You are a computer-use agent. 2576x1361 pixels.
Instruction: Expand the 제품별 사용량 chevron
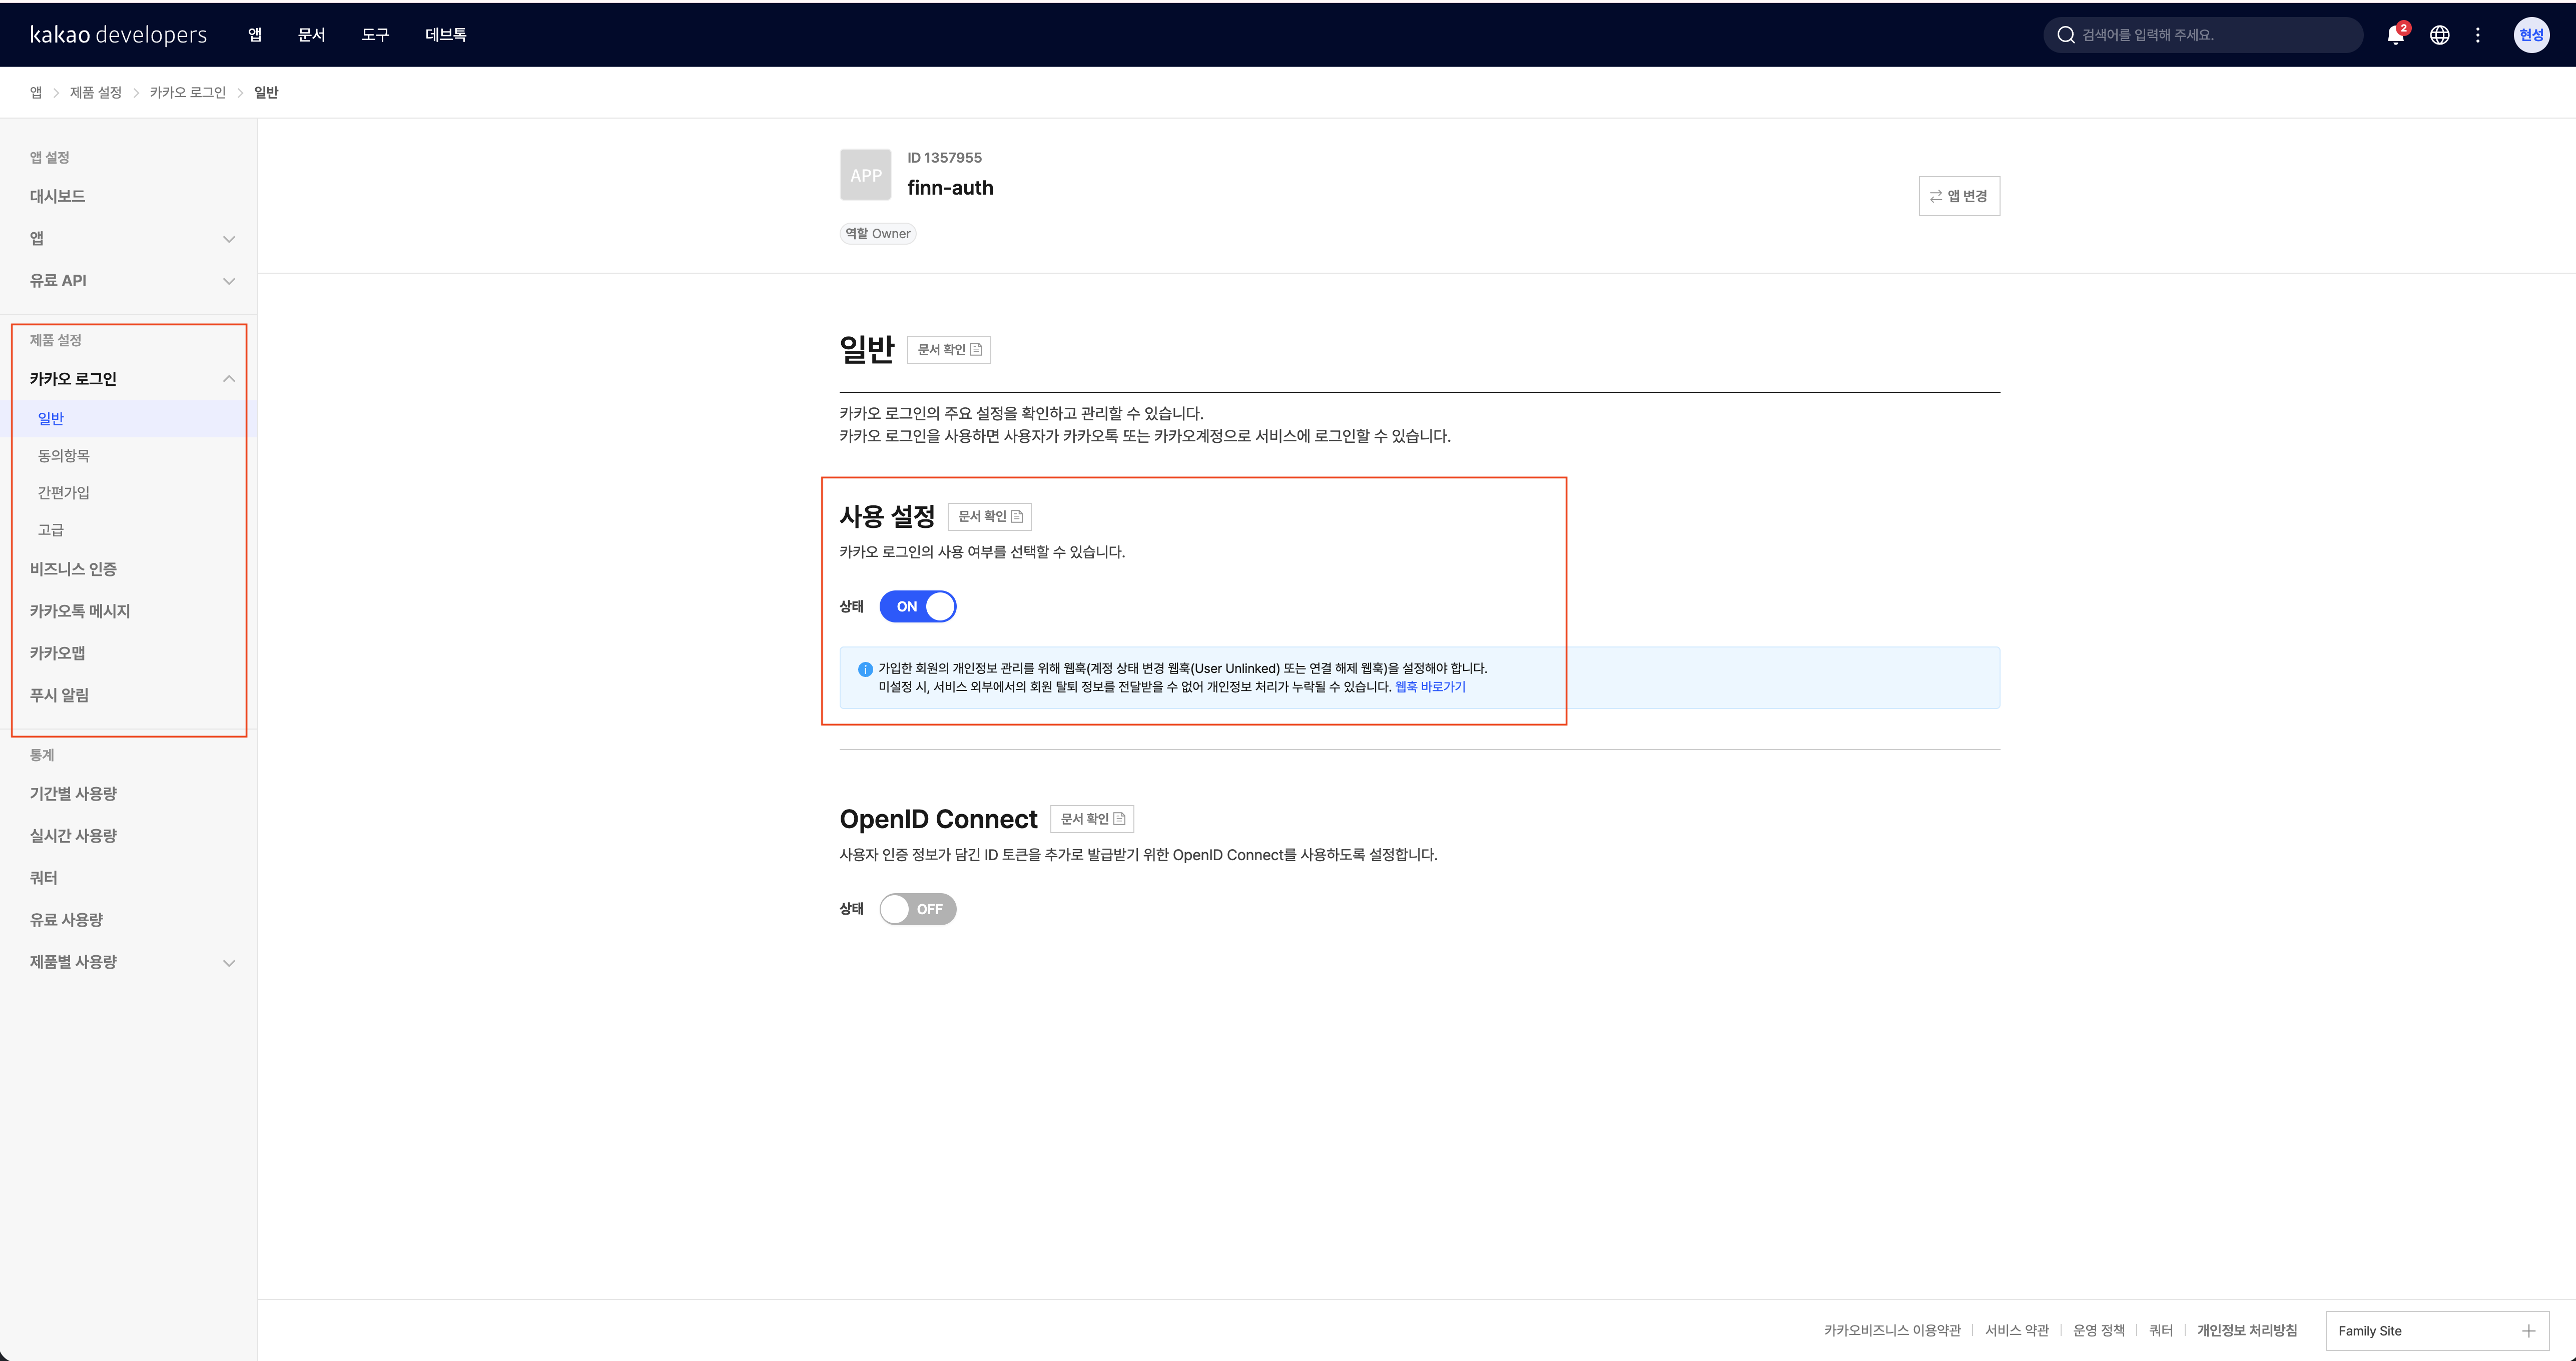pos(229,963)
